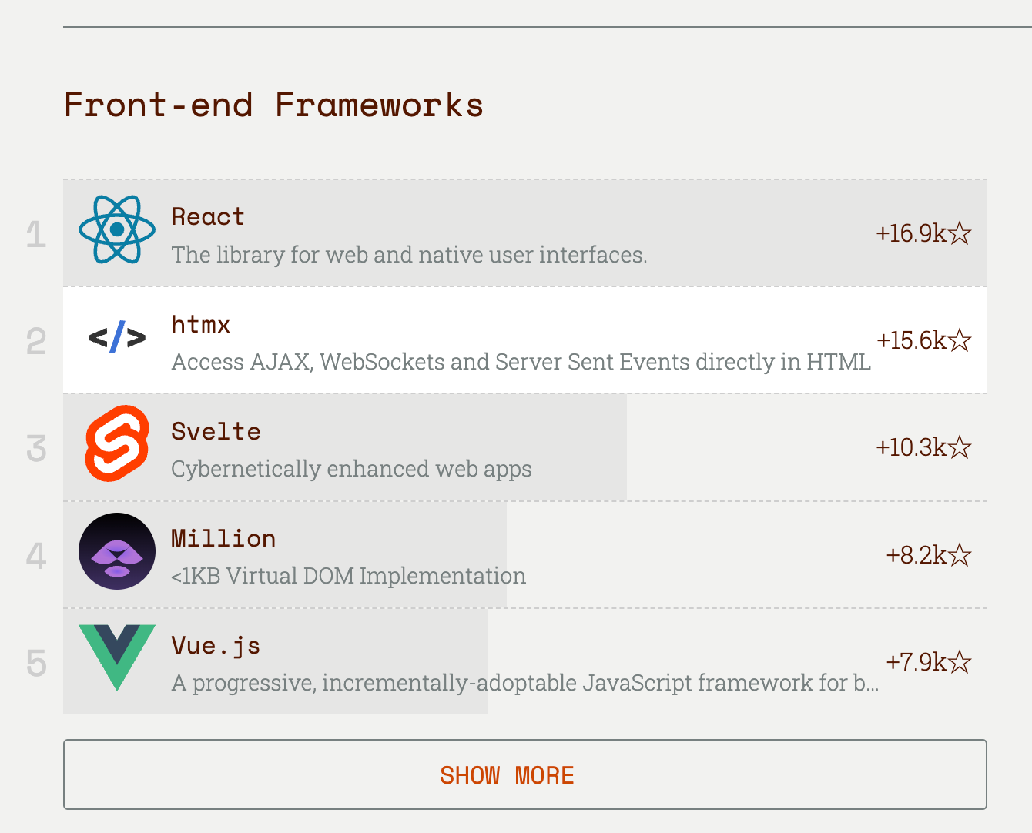This screenshot has height=833, width=1032.
Task: Click the htmx code-bracket logo
Action: click(x=117, y=337)
